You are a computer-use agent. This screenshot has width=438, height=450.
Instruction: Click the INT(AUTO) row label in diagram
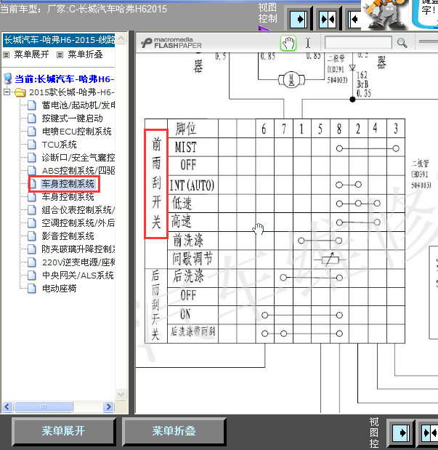coord(192,185)
